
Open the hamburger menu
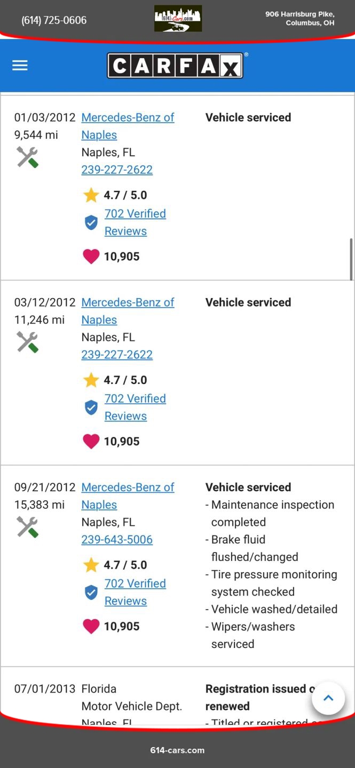tap(20, 66)
